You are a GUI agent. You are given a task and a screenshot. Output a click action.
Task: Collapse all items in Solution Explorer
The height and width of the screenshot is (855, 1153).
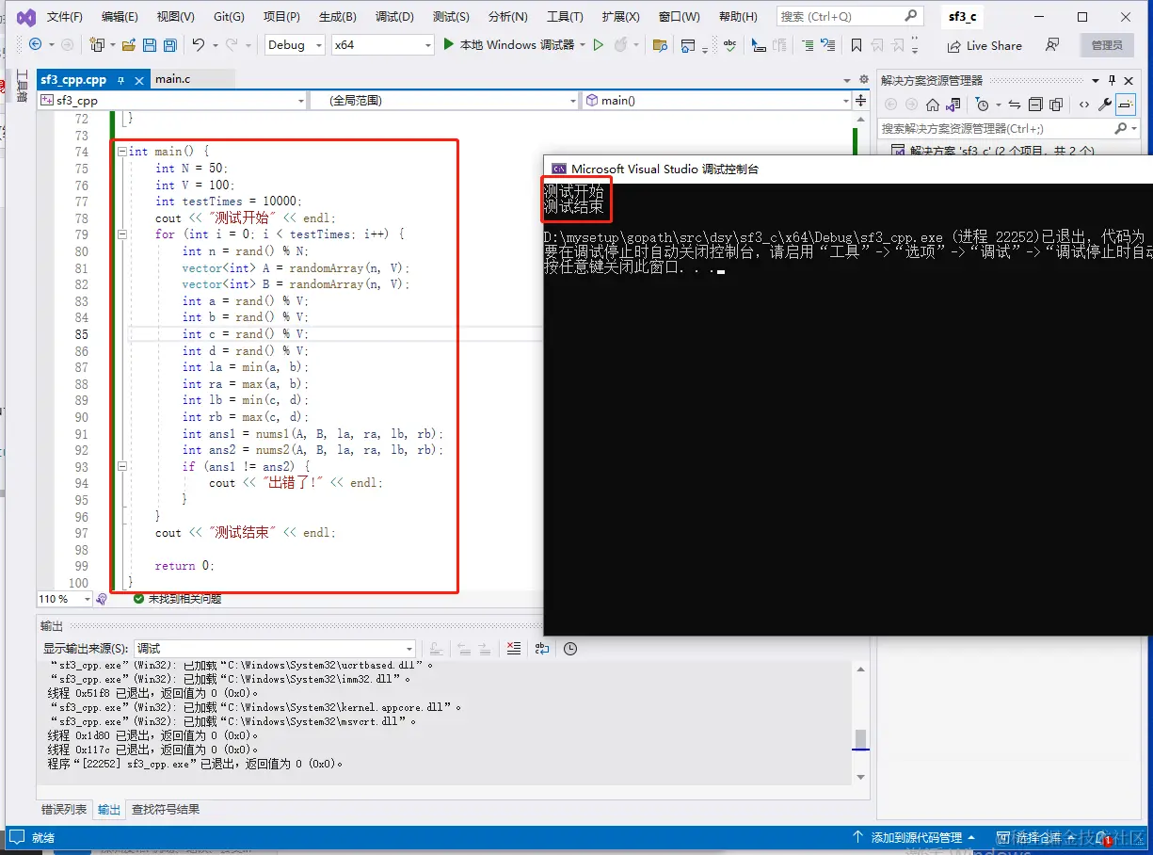click(1035, 105)
